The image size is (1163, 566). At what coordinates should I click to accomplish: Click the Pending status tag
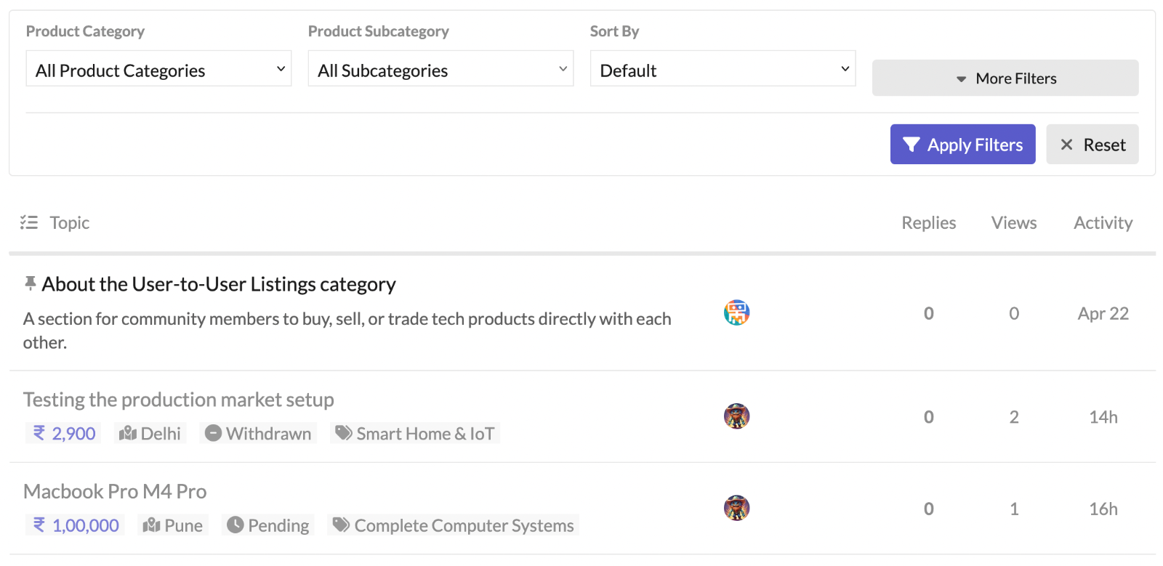pyautogui.click(x=268, y=525)
